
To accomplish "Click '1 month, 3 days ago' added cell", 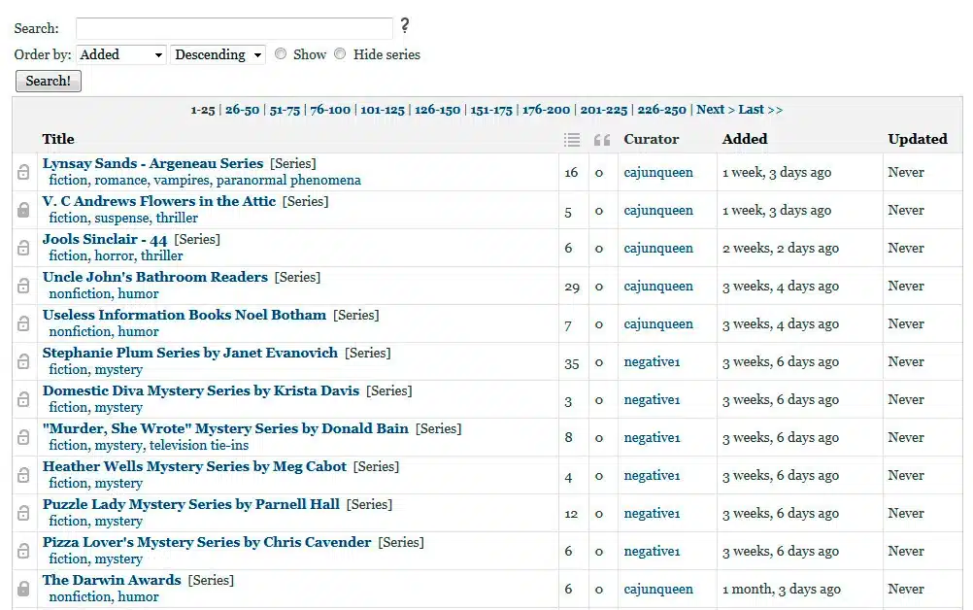I will 782,589.
